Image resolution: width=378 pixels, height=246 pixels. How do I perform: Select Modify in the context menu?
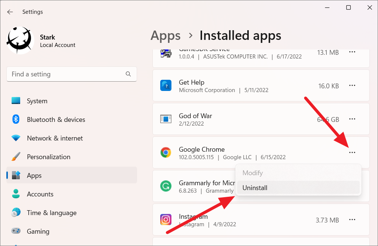coord(298,173)
